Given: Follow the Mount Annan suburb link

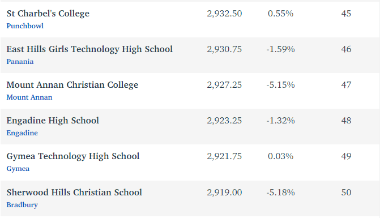Looking at the screenshot, I should 29,97.
